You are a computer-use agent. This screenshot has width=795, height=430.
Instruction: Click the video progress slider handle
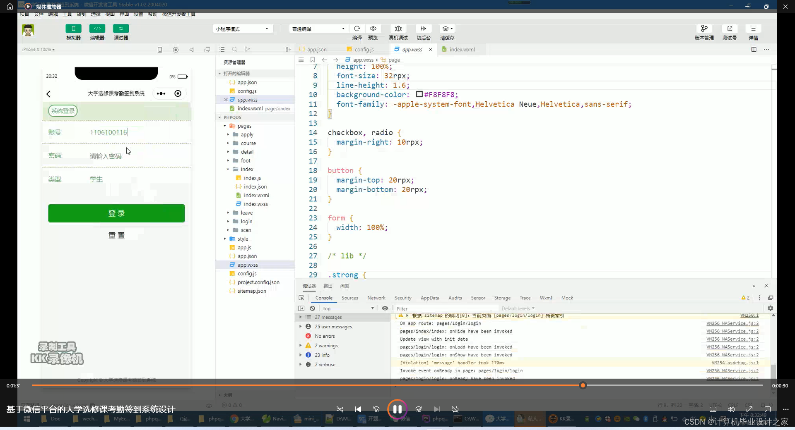pos(583,385)
